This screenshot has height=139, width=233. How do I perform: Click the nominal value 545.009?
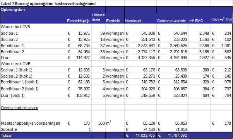[148, 33]
